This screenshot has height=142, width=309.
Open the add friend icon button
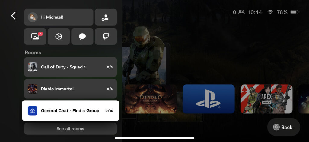click(106, 17)
